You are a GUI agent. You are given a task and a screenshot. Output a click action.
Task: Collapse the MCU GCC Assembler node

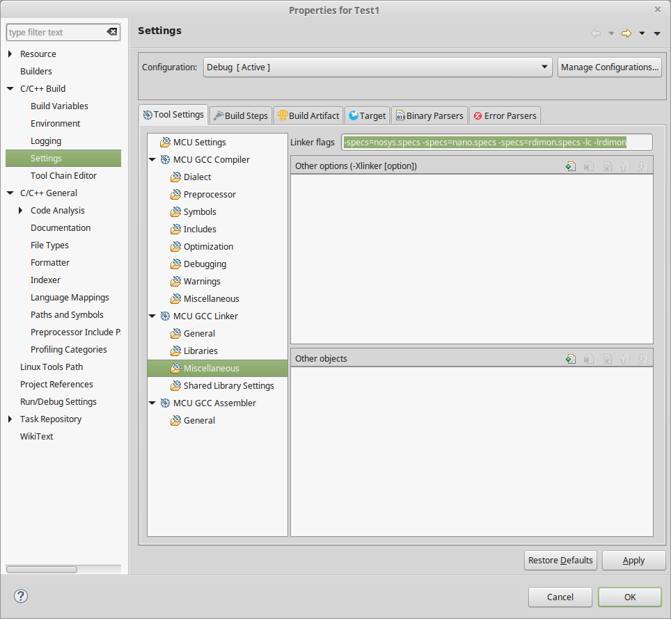(152, 403)
